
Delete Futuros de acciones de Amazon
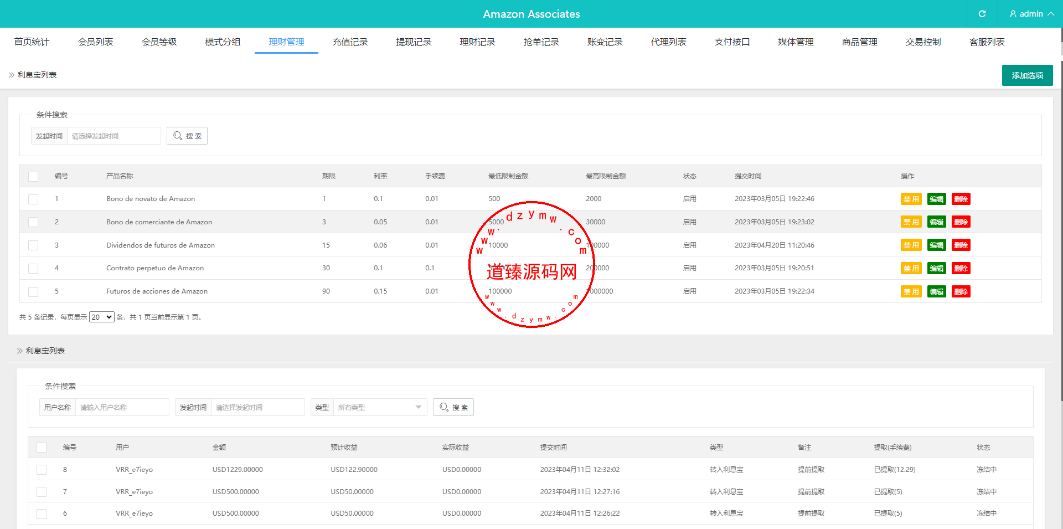click(961, 292)
